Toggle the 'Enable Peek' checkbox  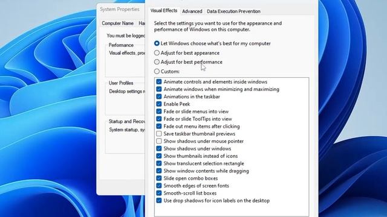point(159,104)
